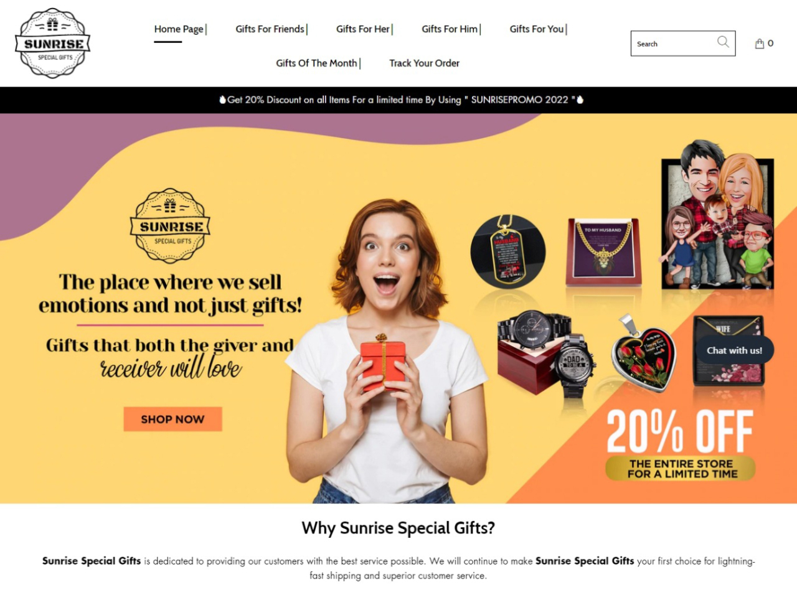Open Gifts For You menu
The width and height of the screenshot is (797, 600).
click(x=537, y=29)
